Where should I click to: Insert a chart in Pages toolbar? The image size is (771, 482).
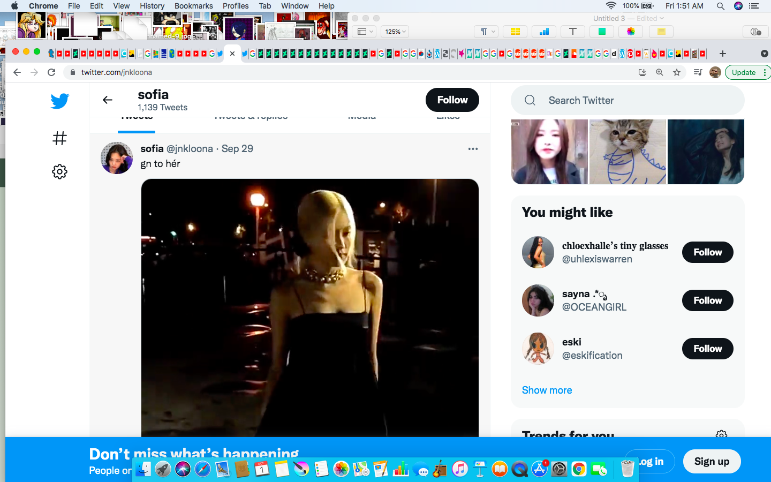click(544, 32)
